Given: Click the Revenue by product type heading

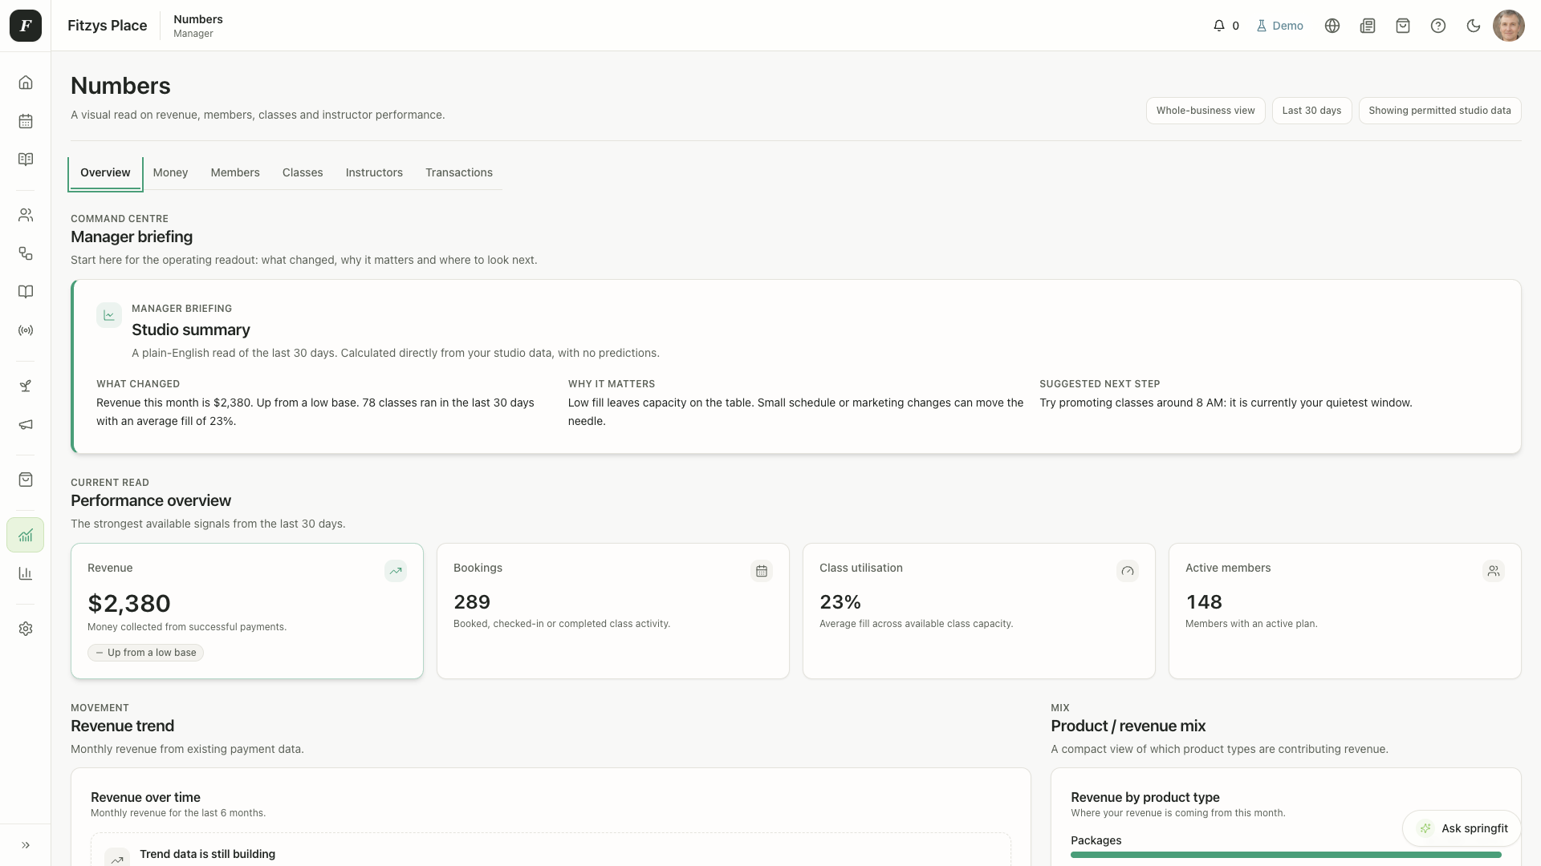Looking at the screenshot, I should (1145, 797).
